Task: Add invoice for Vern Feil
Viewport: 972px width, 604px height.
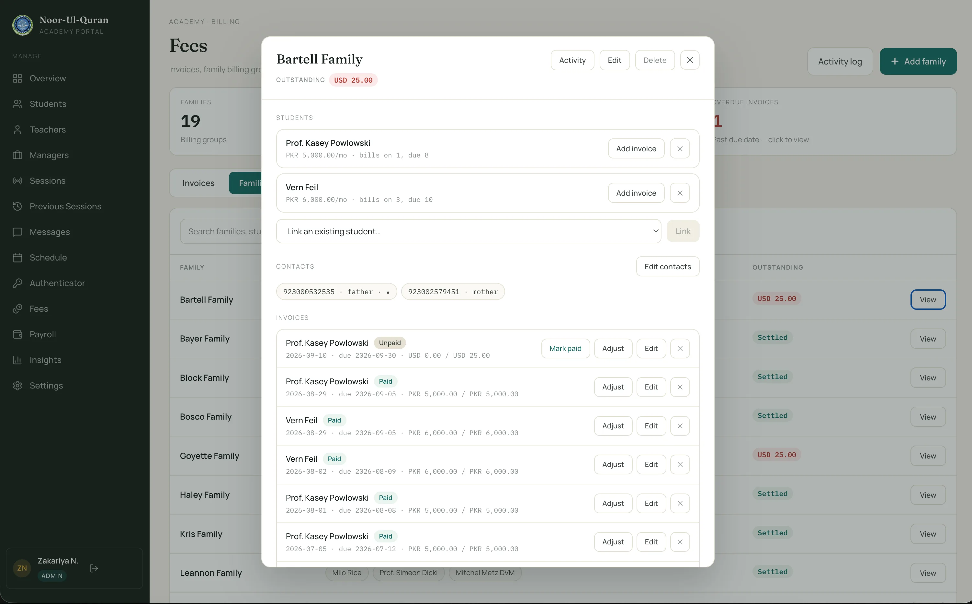Action: (636, 193)
